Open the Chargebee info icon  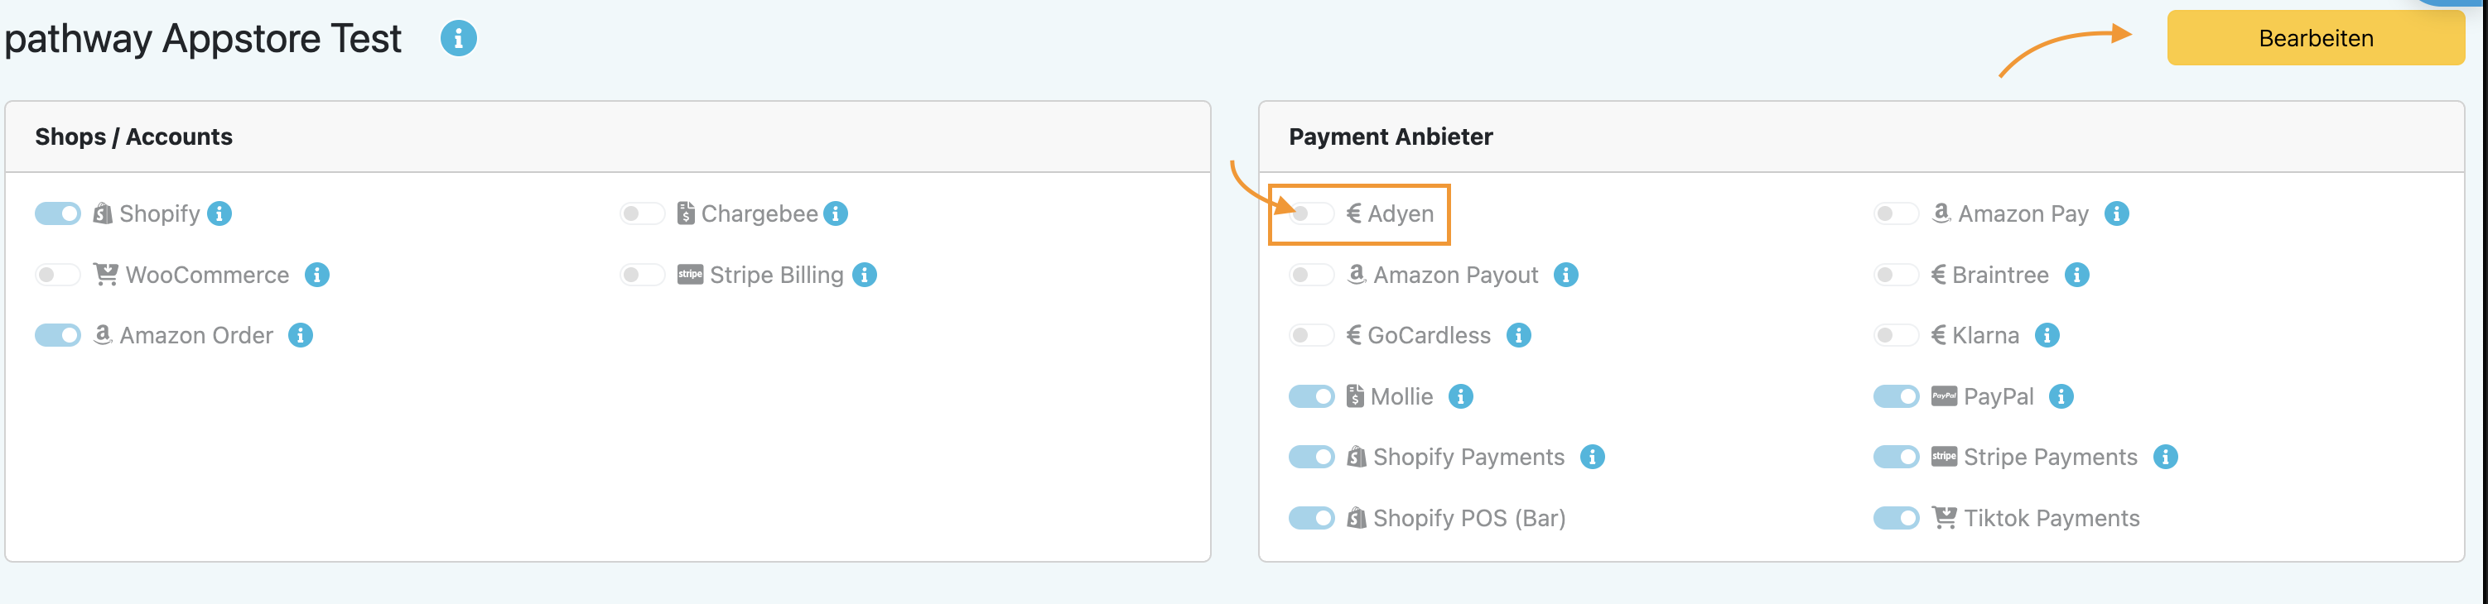tap(837, 213)
